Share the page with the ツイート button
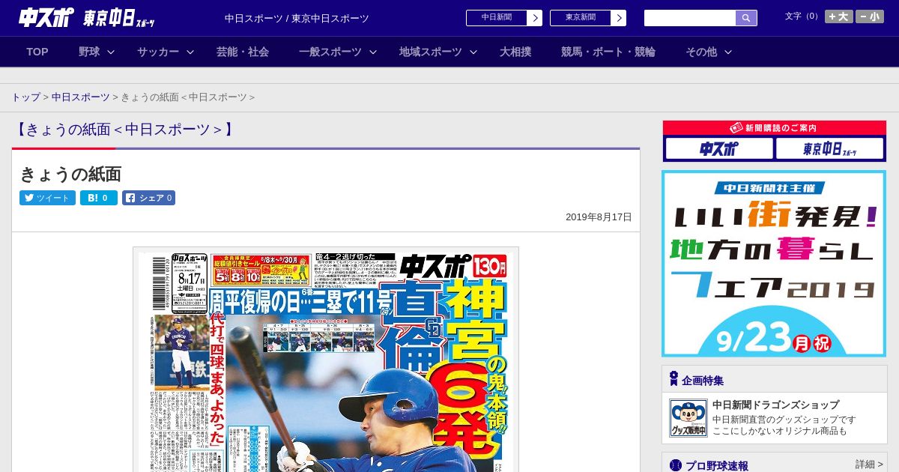The image size is (899, 472). coord(47,198)
